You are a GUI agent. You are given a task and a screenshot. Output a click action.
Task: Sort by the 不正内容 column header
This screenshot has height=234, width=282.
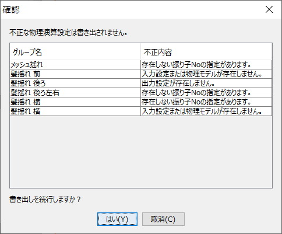pos(206,52)
